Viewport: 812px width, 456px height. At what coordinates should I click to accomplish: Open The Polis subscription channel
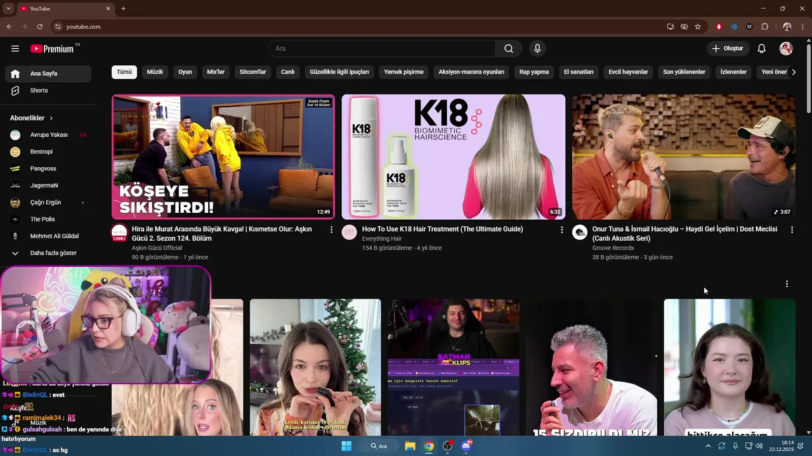(x=48, y=219)
